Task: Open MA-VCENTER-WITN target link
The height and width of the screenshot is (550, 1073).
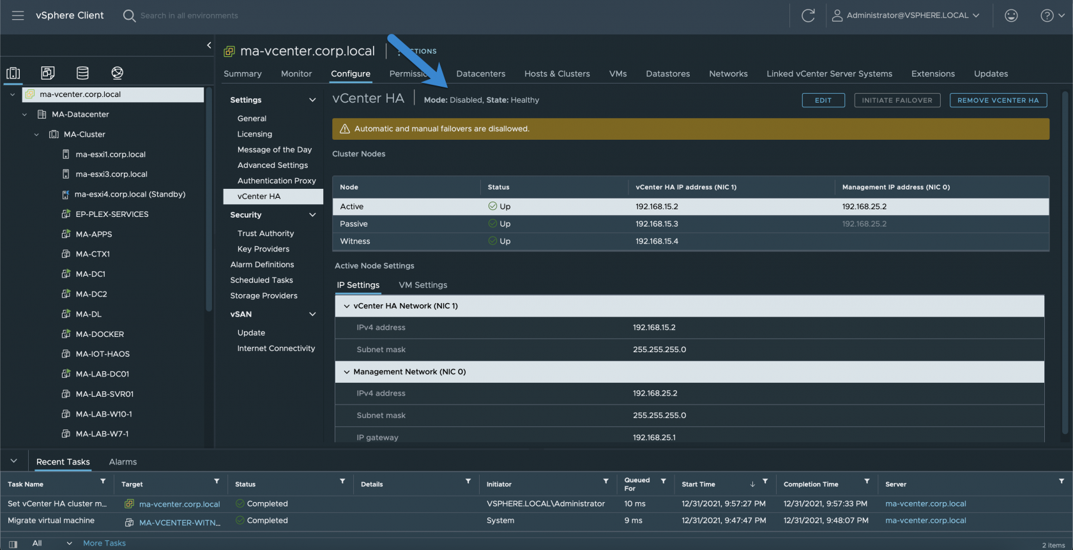Action: (179, 523)
